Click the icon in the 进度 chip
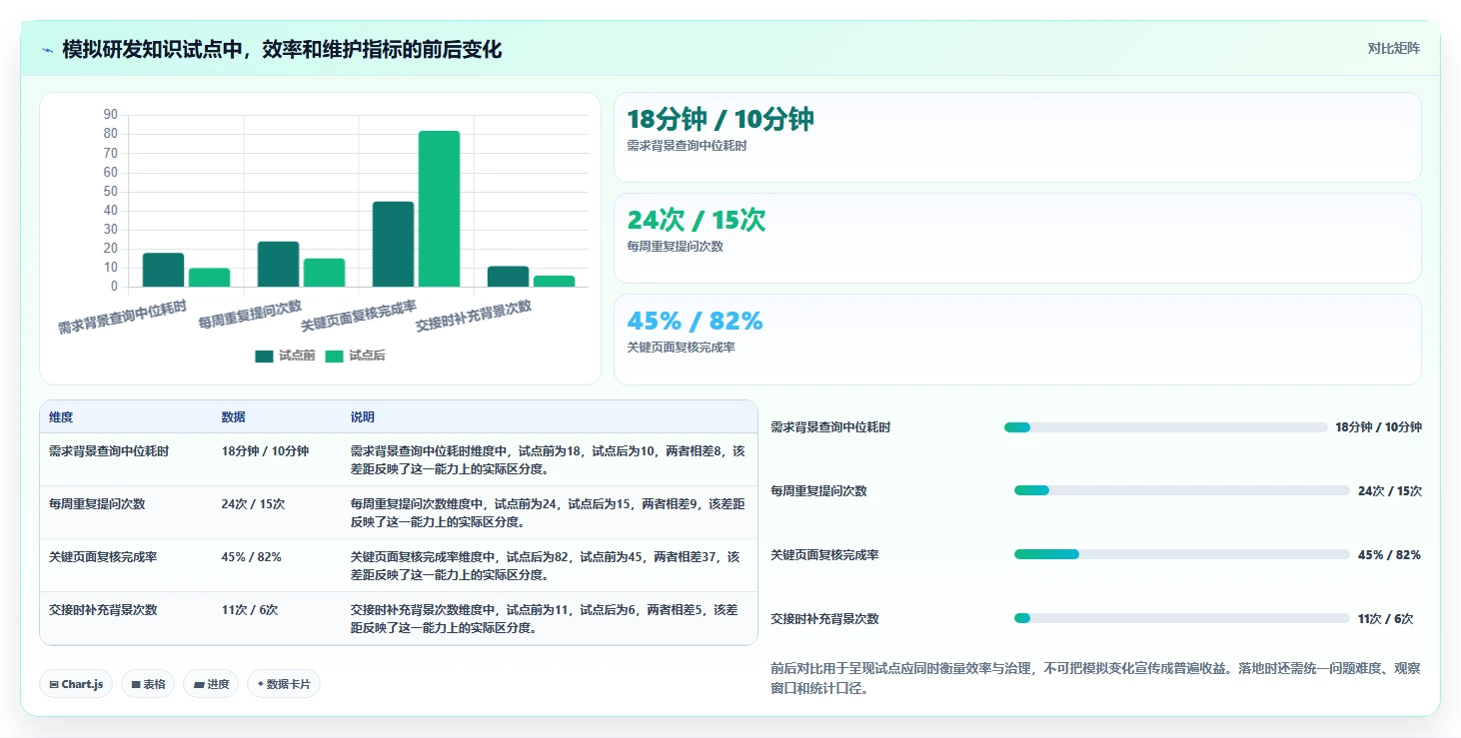The image size is (1461, 738). [x=198, y=685]
